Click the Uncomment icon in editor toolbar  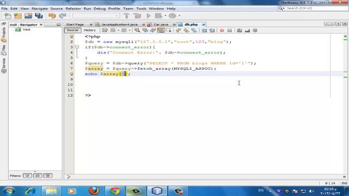pyautogui.click(x=247, y=30)
